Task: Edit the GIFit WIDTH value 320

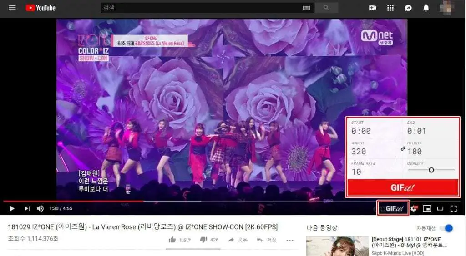Action: [x=359, y=152]
